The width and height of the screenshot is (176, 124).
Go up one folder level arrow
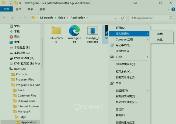tap(25, 18)
